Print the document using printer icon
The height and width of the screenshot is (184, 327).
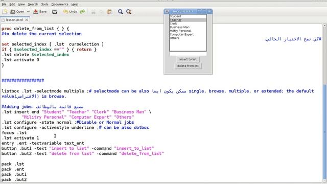(55, 12)
